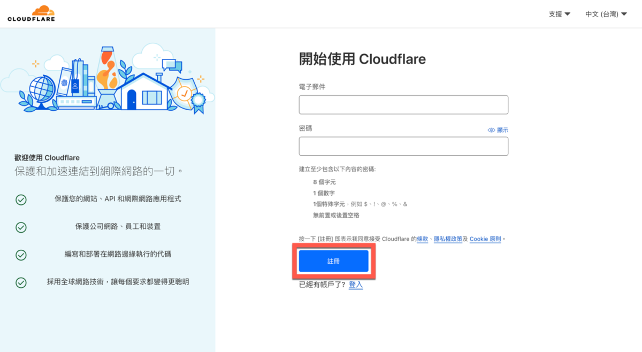Click the Cloudflare logo
This screenshot has width=642, height=352.
(x=31, y=13)
